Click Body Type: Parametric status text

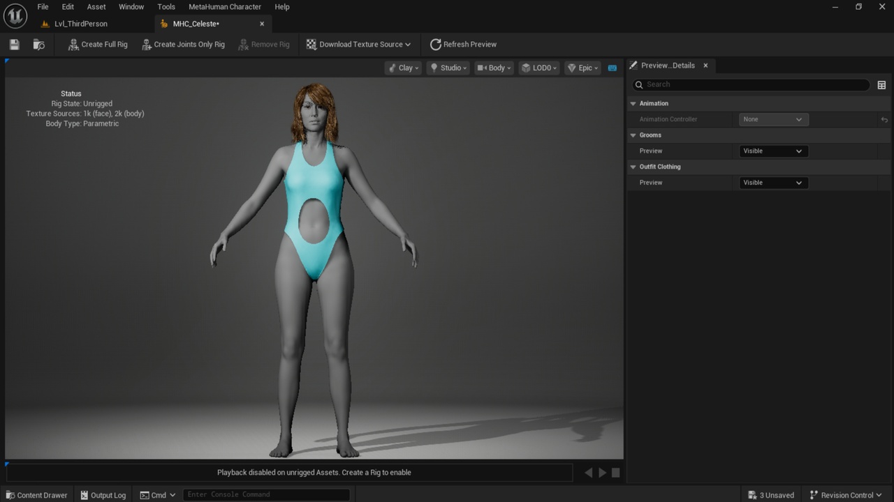(x=82, y=124)
